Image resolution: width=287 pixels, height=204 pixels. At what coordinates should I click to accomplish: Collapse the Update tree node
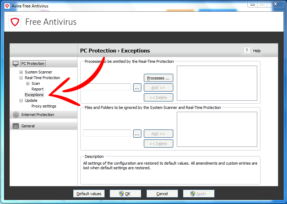[21, 100]
